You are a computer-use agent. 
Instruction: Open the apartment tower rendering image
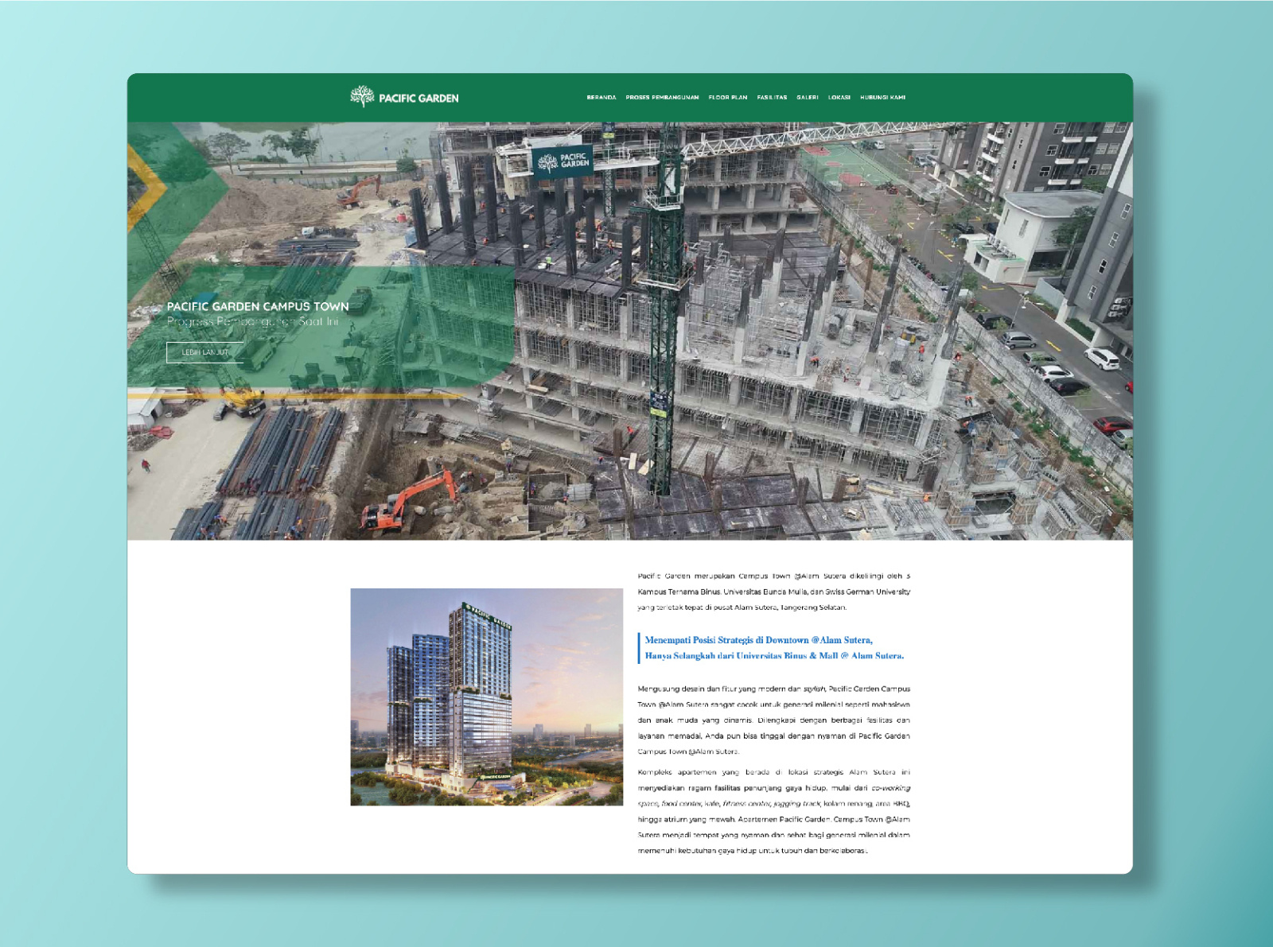coord(487,697)
